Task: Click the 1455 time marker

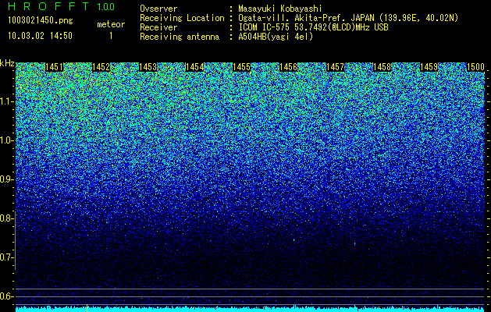Action: 241,67
